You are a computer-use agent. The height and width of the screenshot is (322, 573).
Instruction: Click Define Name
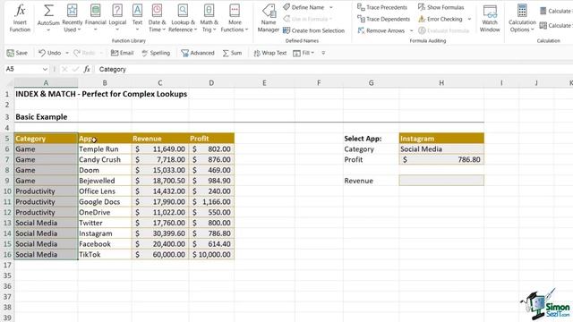tap(304, 7)
